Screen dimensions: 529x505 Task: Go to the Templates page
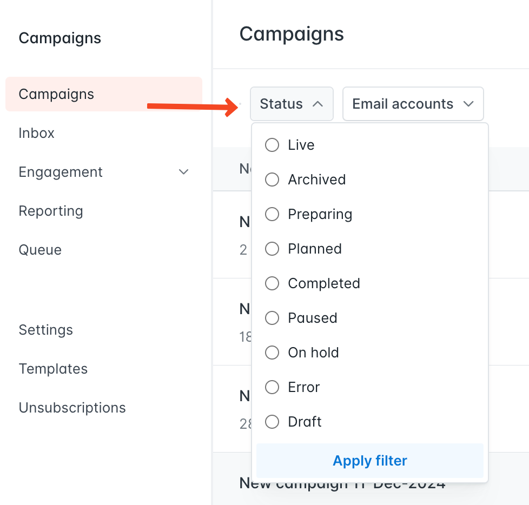click(x=54, y=369)
